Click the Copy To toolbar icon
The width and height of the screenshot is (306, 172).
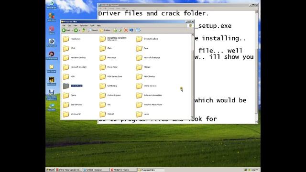click(x=120, y=30)
